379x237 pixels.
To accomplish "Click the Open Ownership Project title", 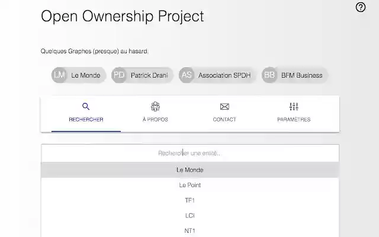I will pyautogui.click(x=123, y=17).
